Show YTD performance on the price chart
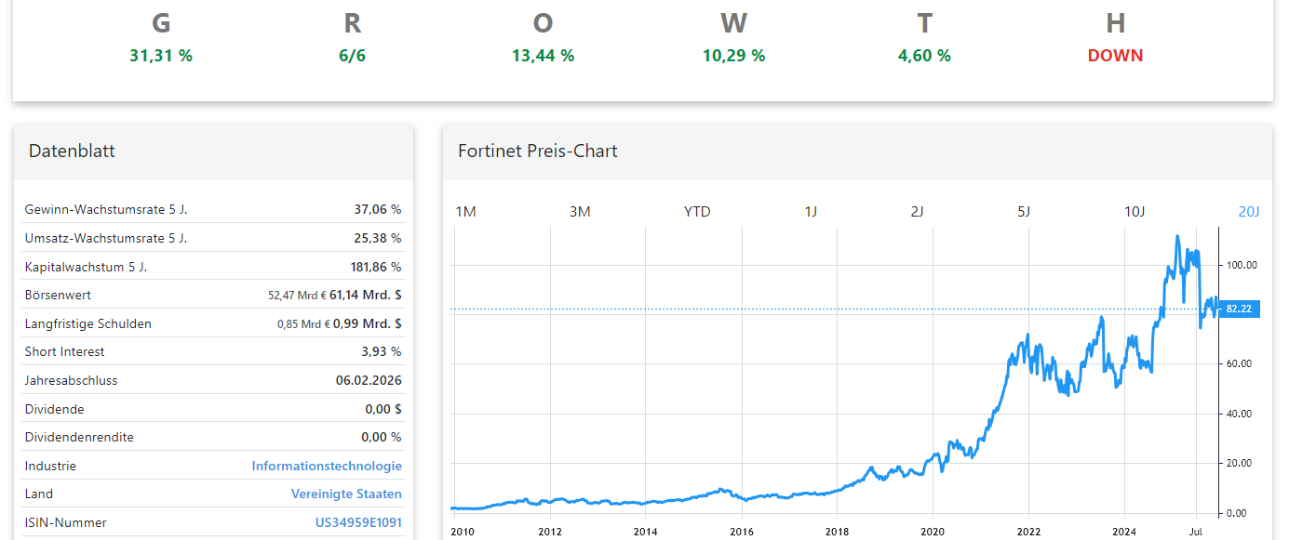Screen dimensions: 1289x540 (697, 212)
